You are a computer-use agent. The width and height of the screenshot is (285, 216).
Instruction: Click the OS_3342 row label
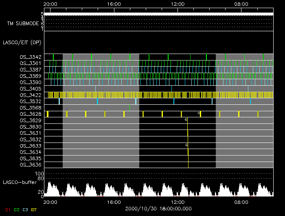click(30, 57)
